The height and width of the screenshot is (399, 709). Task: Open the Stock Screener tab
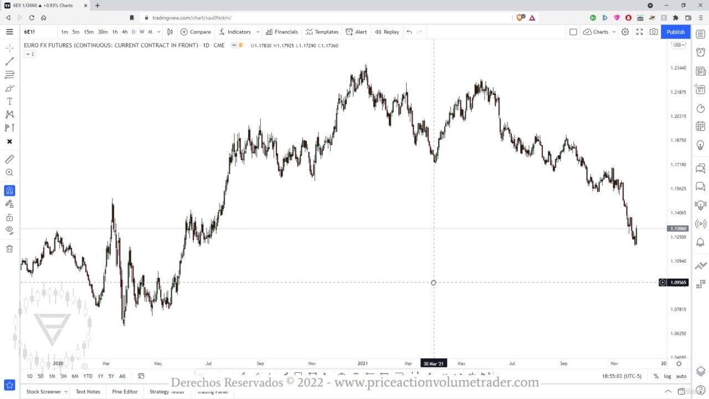click(x=43, y=392)
